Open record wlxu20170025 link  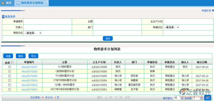(x=29, y=76)
